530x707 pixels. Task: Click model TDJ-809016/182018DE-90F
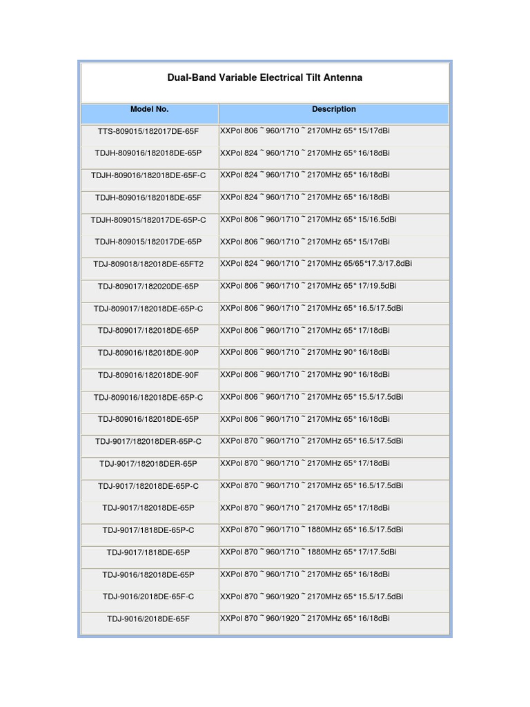pyautogui.click(x=149, y=375)
